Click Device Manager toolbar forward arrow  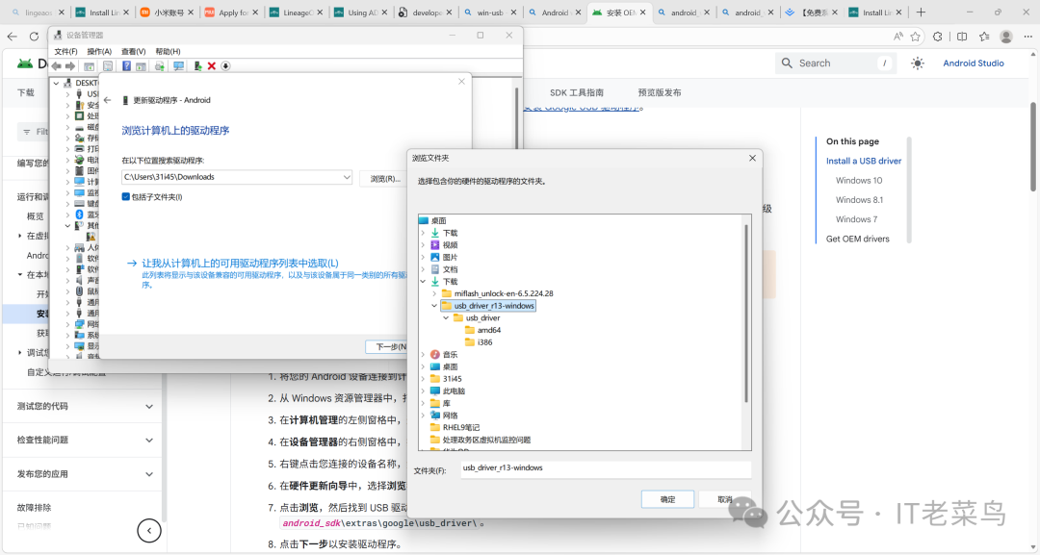click(x=69, y=65)
